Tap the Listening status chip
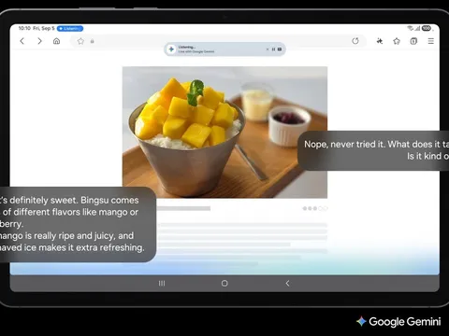This screenshot has width=449, height=336. [x=70, y=29]
